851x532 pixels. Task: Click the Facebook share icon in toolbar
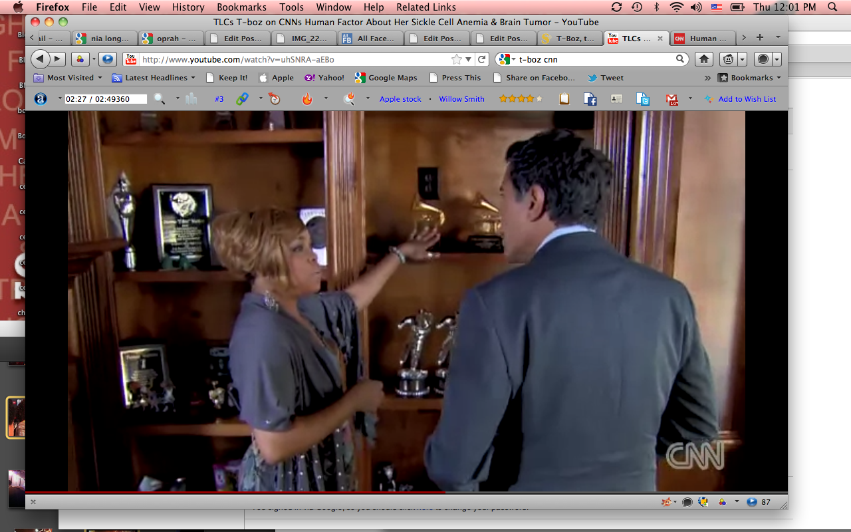click(x=590, y=99)
